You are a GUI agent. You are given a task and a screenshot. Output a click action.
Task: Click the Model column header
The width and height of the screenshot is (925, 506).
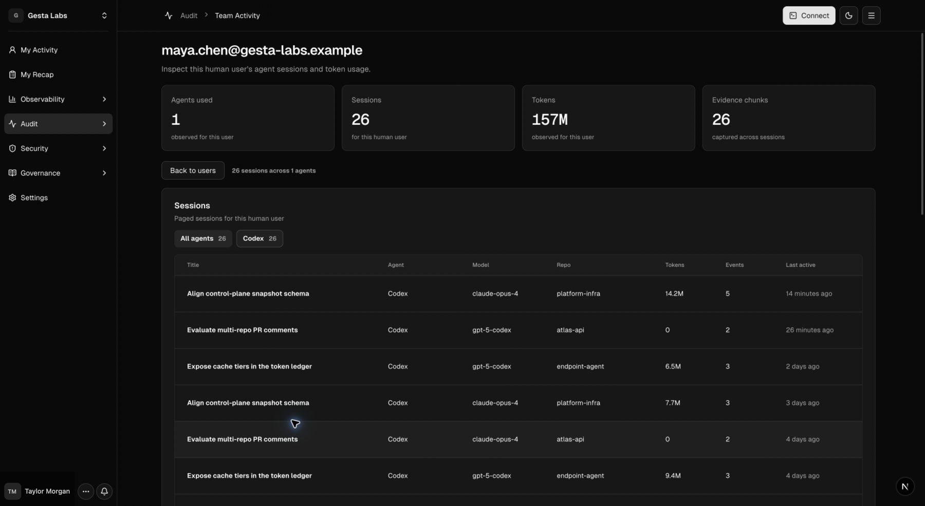(x=480, y=265)
